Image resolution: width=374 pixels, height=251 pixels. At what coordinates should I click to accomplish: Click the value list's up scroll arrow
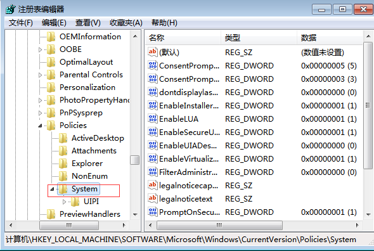368,36
